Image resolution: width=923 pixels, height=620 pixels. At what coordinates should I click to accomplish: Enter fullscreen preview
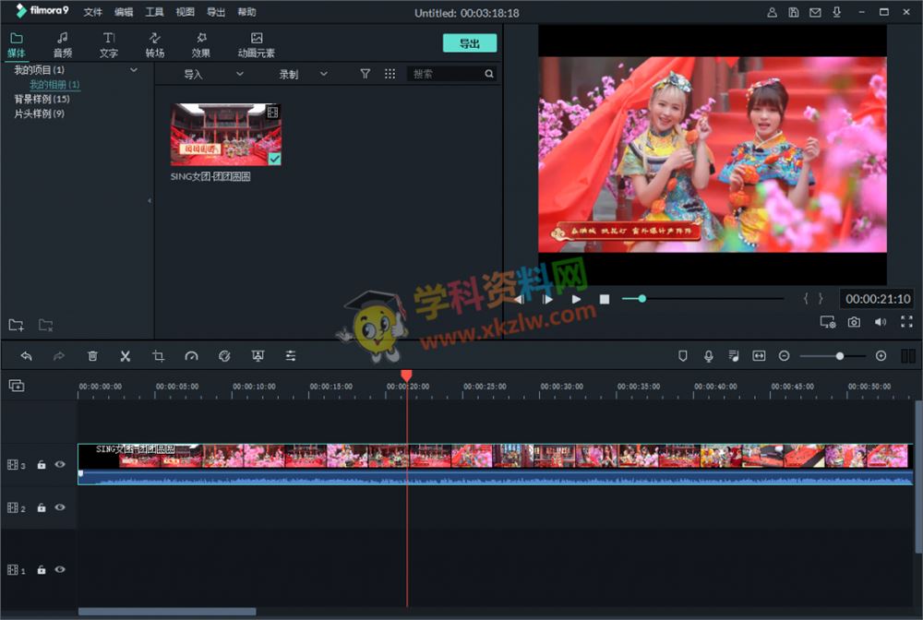tap(906, 322)
